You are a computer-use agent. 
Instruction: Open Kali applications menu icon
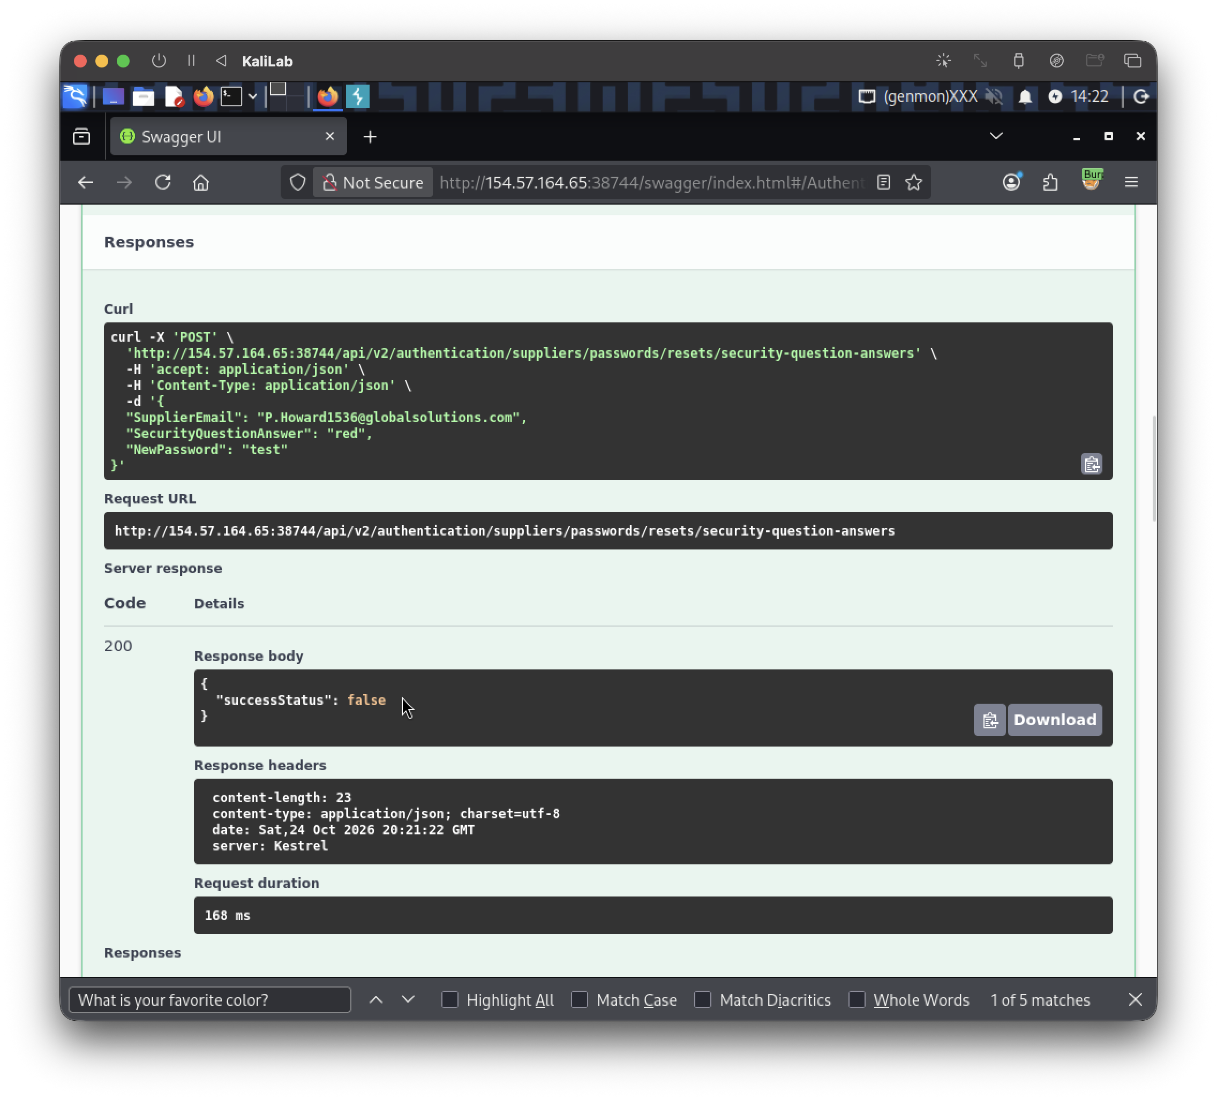pos(76,96)
